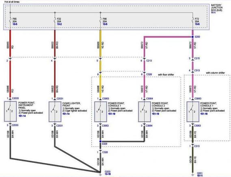
Task: Click the 'with floor shifter' label
Action: [166, 75]
